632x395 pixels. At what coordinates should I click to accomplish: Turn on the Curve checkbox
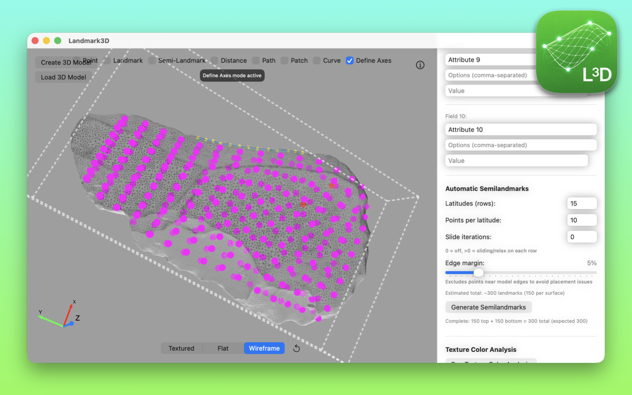click(x=317, y=60)
